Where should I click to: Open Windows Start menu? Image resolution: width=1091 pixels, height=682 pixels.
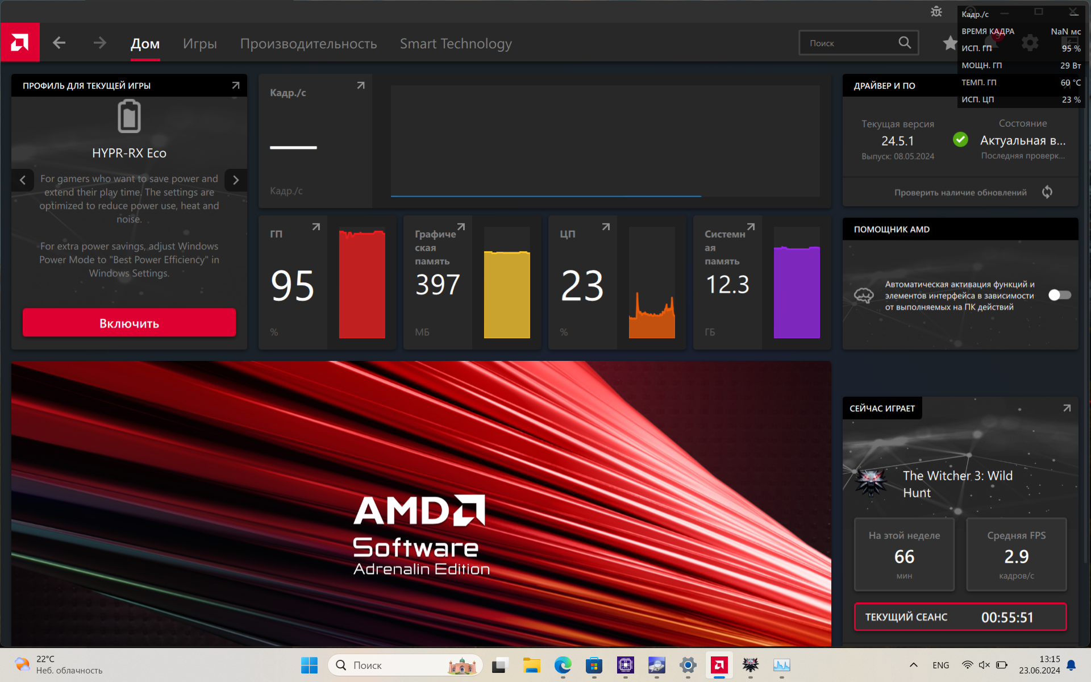pos(309,665)
